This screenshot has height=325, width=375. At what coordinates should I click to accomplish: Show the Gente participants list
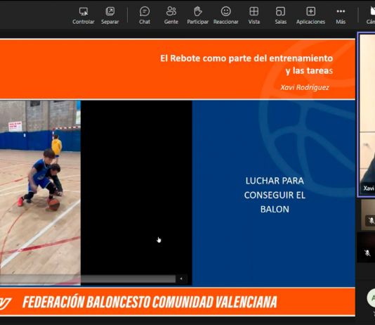coord(171,15)
